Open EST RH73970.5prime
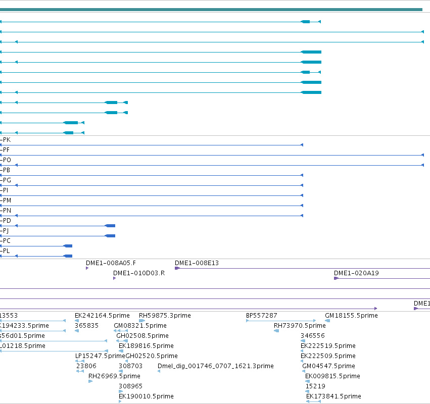The height and width of the screenshot is (404, 430). (300, 326)
